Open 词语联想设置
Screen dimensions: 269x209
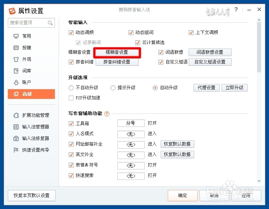pos(210,52)
